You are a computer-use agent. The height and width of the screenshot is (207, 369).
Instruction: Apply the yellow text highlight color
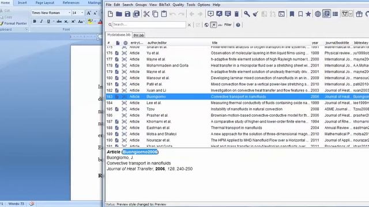(90, 21)
